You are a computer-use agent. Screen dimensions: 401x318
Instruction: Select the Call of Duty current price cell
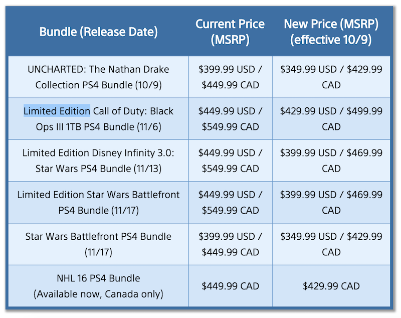(230, 118)
